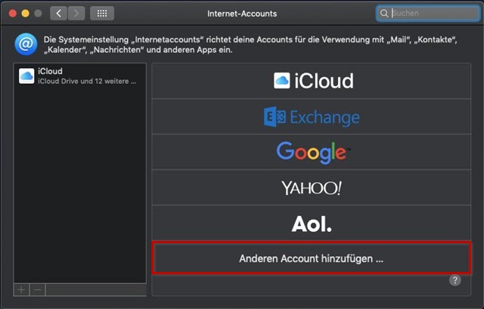The image size is (484, 309).
Task: Go forward with the right chevron button
Action: tap(76, 14)
